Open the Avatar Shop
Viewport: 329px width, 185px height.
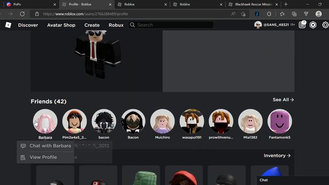(x=61, y=25)
